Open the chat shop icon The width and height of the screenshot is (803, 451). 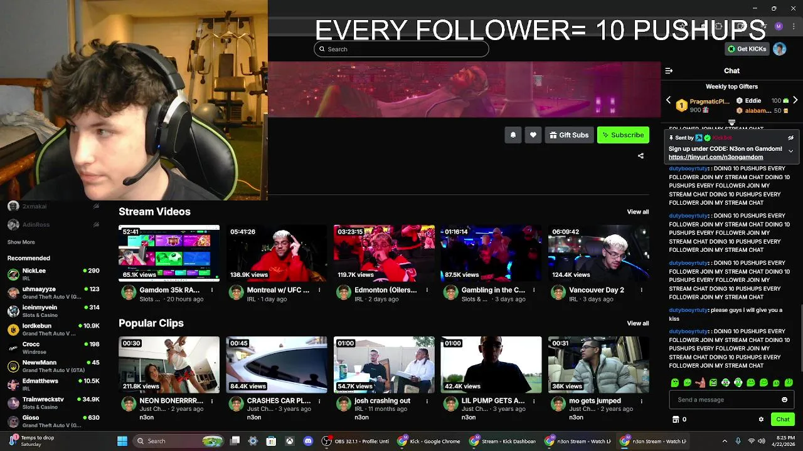coord(676,419)
